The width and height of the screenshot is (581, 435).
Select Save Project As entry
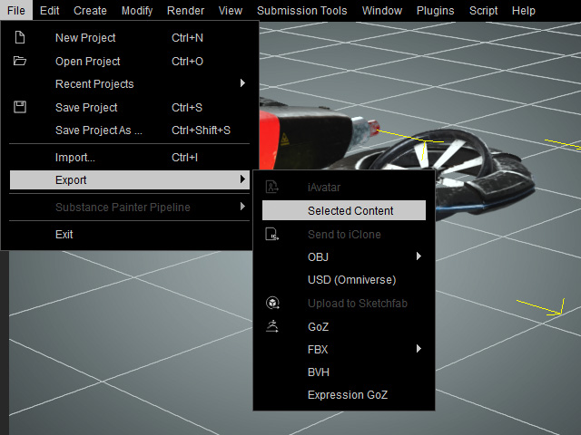pos(98,130)
